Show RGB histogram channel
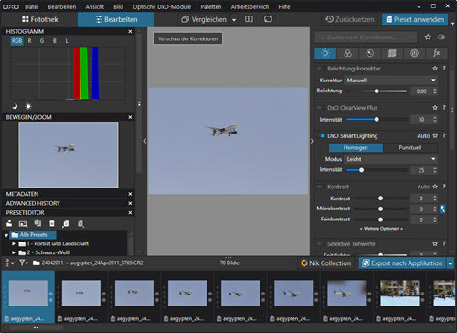 click(16, 40)
